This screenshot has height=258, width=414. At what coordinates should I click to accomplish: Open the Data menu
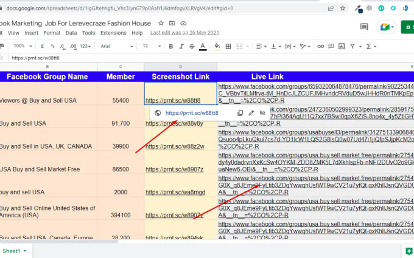point(71,33)
